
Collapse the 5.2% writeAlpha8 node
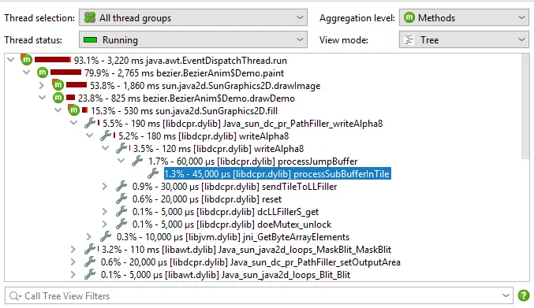pos(90,135)
